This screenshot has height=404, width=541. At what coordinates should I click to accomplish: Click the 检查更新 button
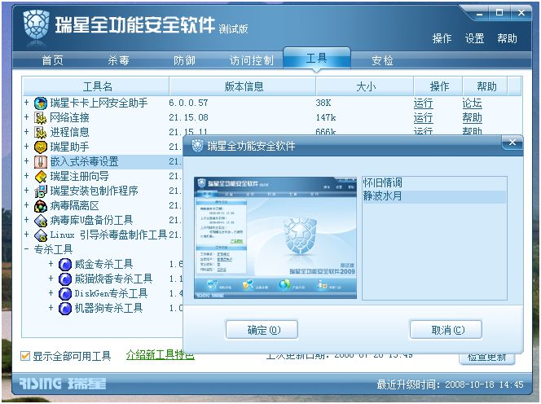point(487,358)
